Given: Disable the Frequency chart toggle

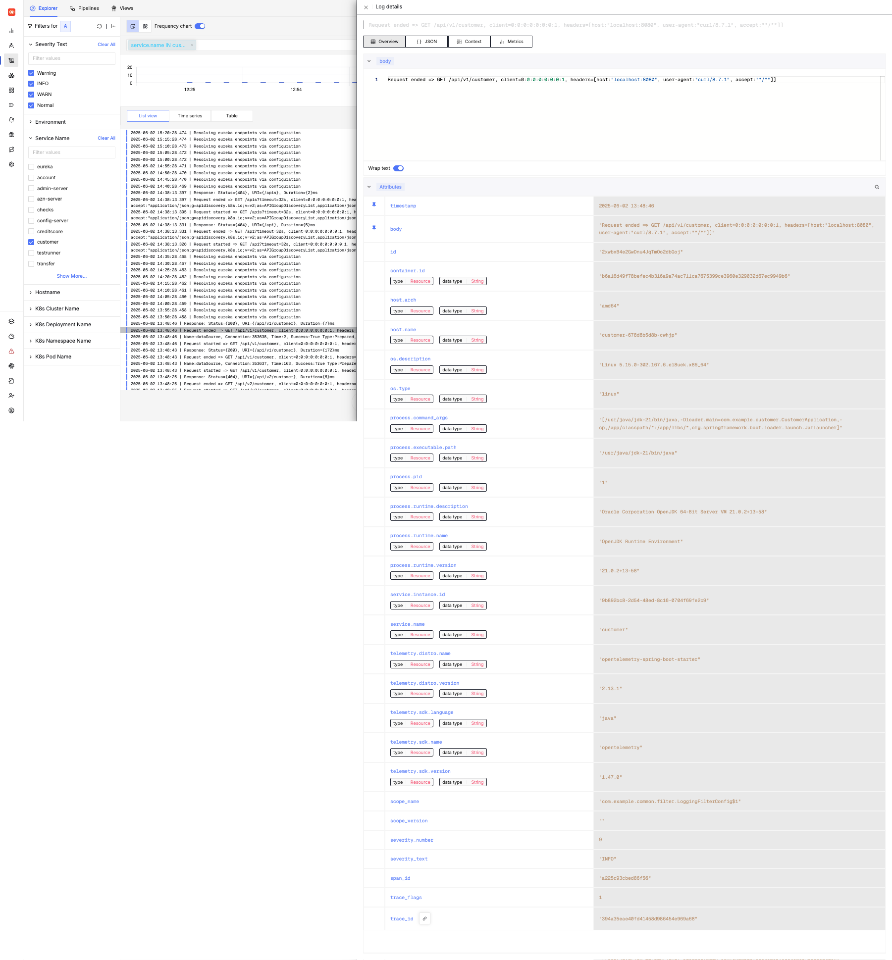Looking at the screenshot, I should tap(200, 26).
